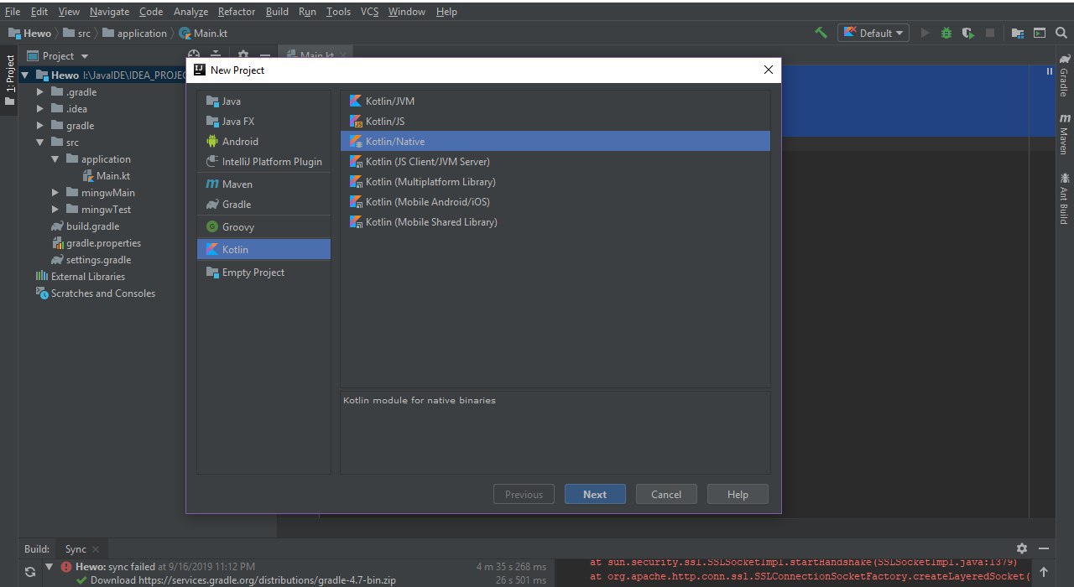Screen dimensions: 1074x587
Task: Expand the gradle folder in tree
Action: (39, 126)
